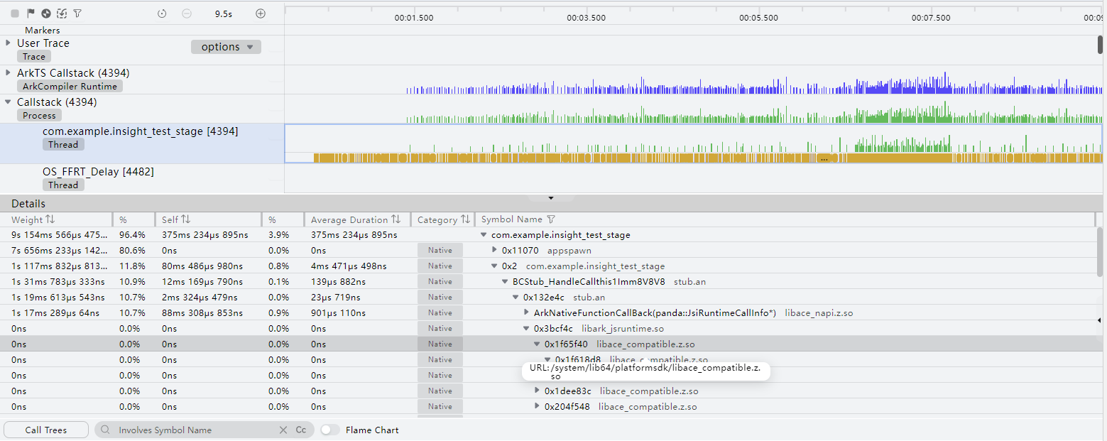1107x441 pixels.
Task: Enable the Flame Chart toggle switch
Action: click(x=329, y=430)
